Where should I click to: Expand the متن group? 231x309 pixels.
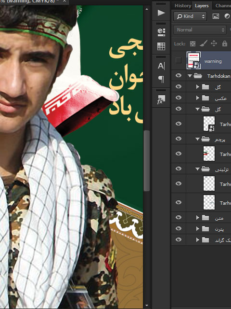(198, 218)
